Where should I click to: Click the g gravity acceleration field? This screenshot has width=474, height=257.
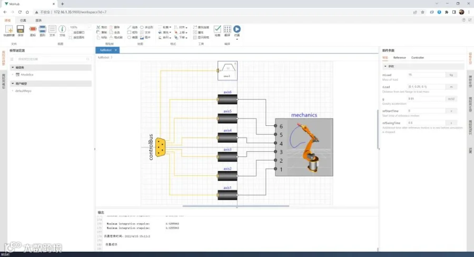tap(427, 99)
